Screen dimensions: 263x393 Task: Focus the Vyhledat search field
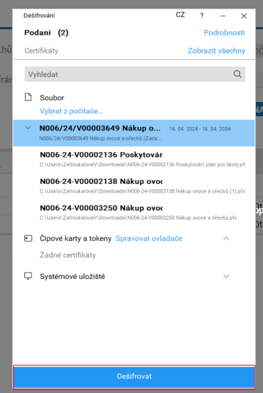(x=135, y=74)
